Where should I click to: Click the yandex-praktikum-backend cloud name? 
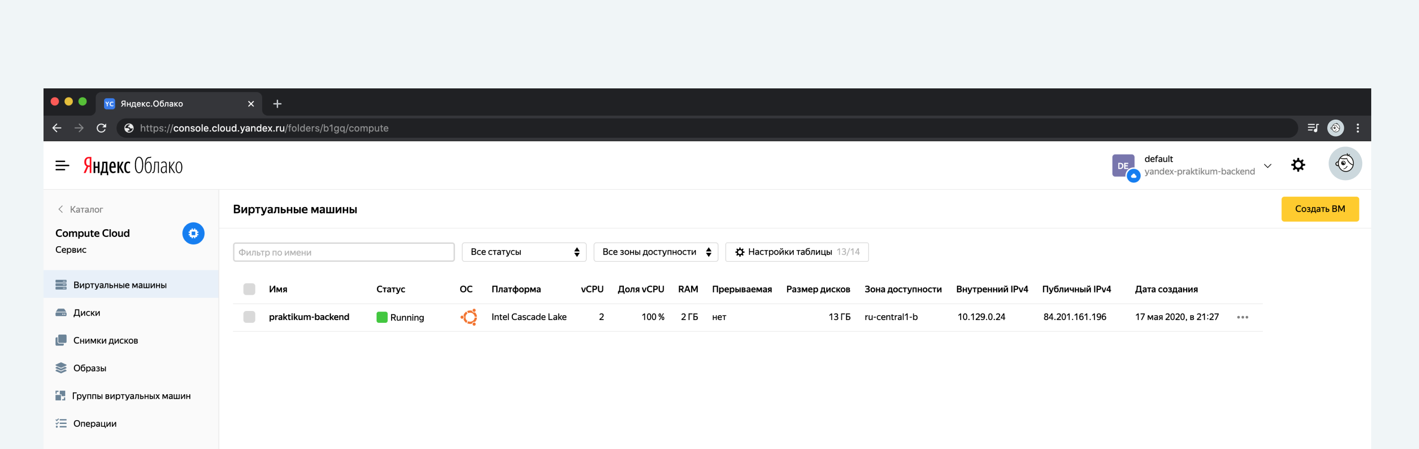(1199, 172)
